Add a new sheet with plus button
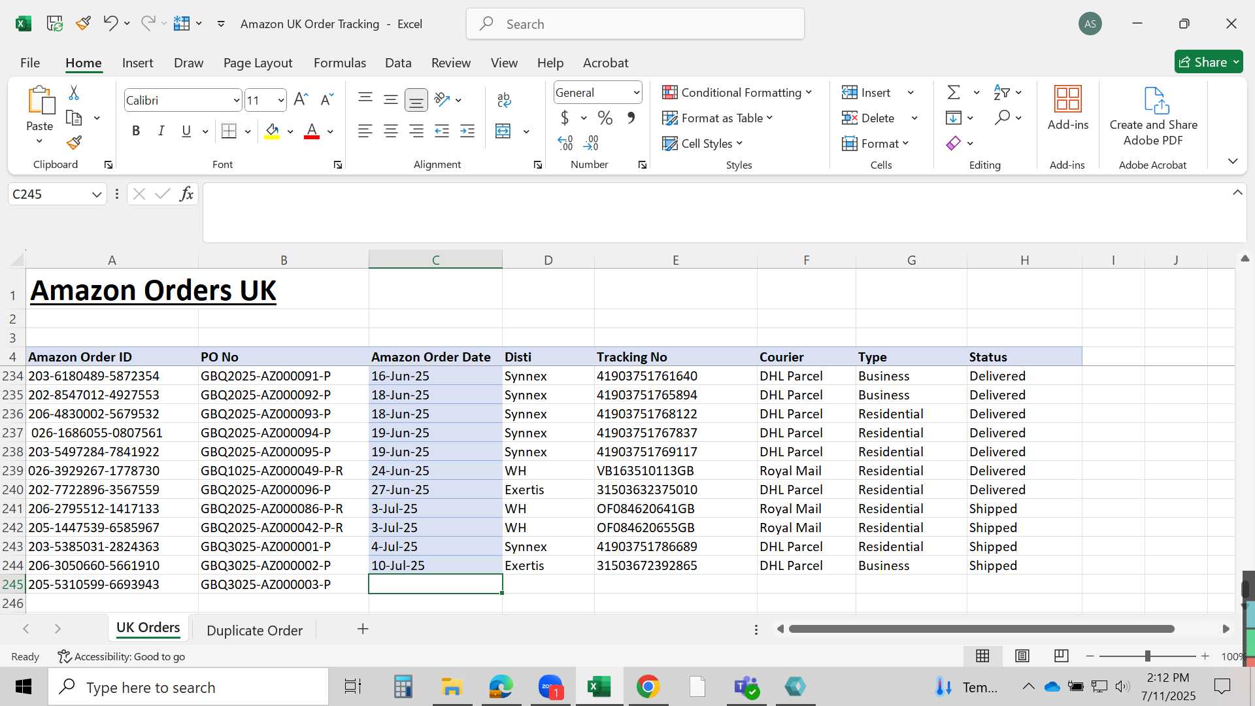The width and height of the screenshot is (1255, 706). click(x=363, y=629)
